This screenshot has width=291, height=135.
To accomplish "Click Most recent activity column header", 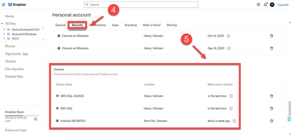I will [220, 85].
